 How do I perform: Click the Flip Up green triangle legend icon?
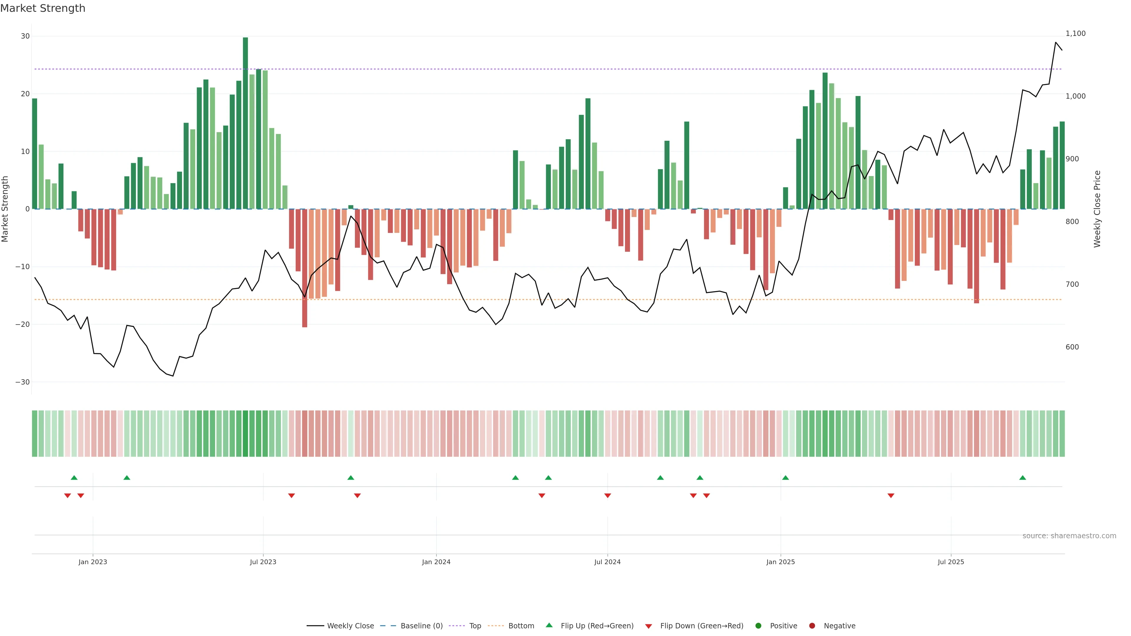tap(549, 625)
